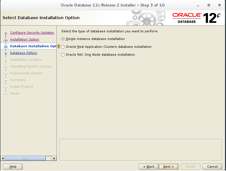Select Oracle Real Application Clusters database installation
The image size is (226, 171).
(x=63, y=47)
